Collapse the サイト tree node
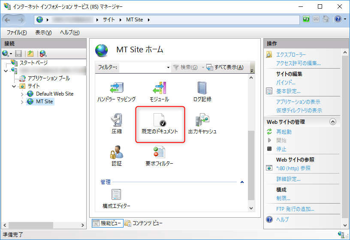 (15, 86)
